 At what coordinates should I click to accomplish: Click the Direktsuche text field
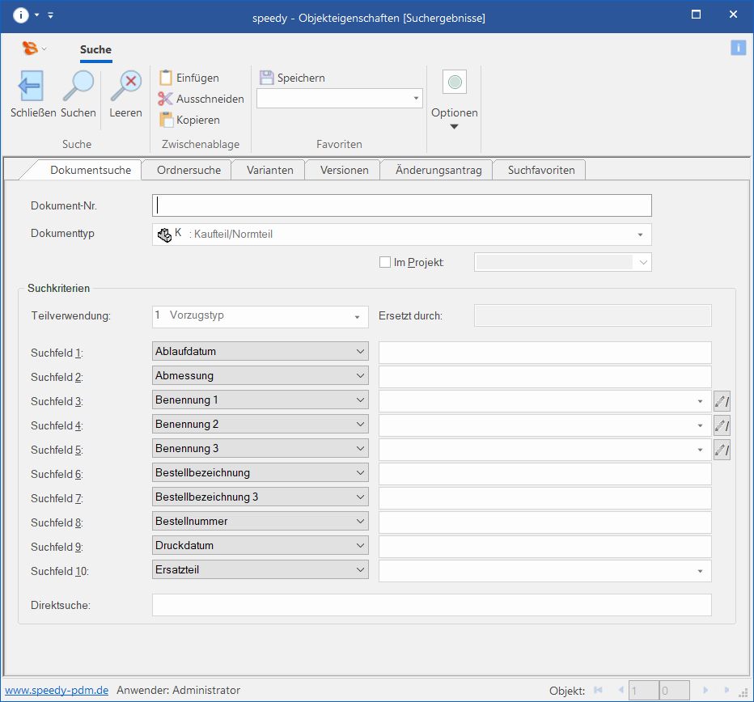431,605
